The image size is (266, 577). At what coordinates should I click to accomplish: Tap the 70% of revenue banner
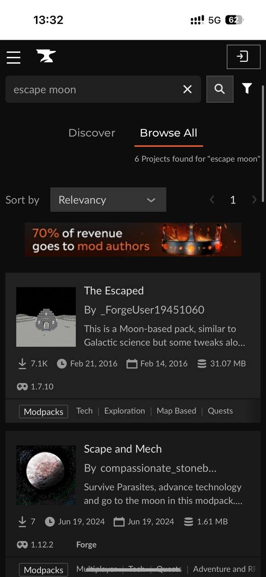click(133, 239)
